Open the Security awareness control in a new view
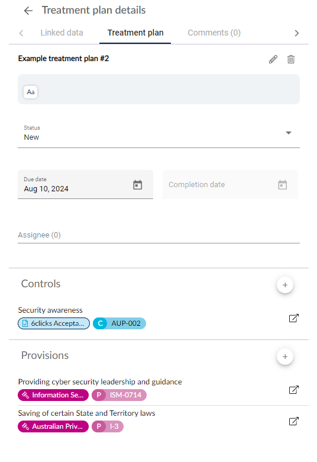Image resolution: width=317 pixels, height=462 pixels. 294,318
